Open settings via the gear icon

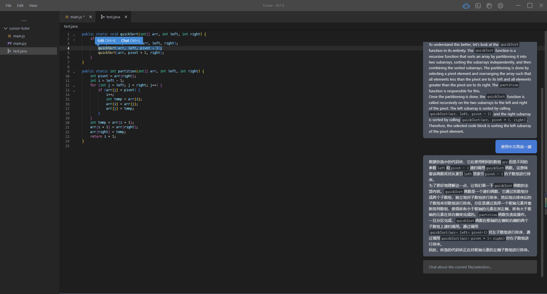click(500, 6)
